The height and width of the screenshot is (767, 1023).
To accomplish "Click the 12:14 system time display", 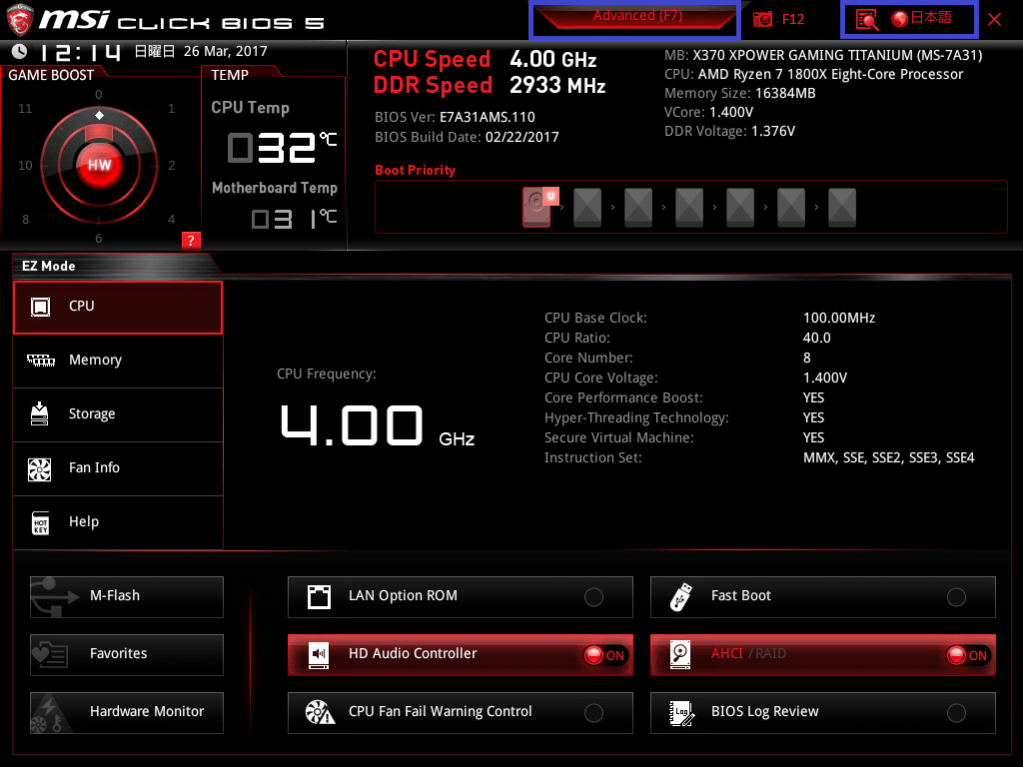I will point(81,52).
